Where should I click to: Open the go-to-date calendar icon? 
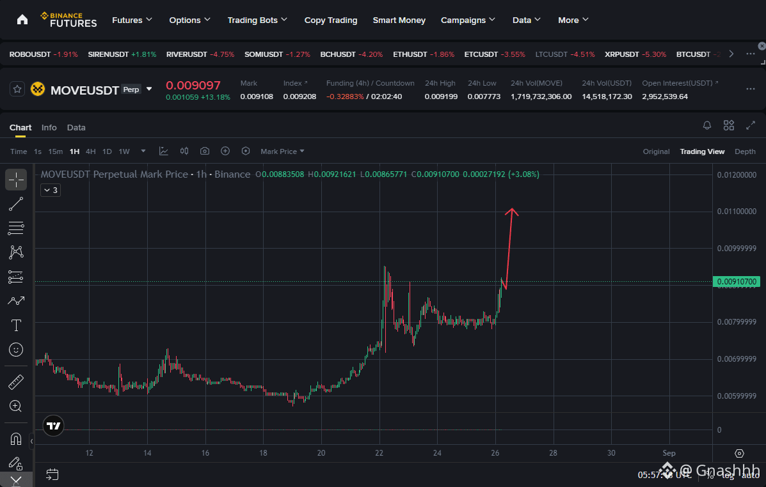[x=52, y=474]
